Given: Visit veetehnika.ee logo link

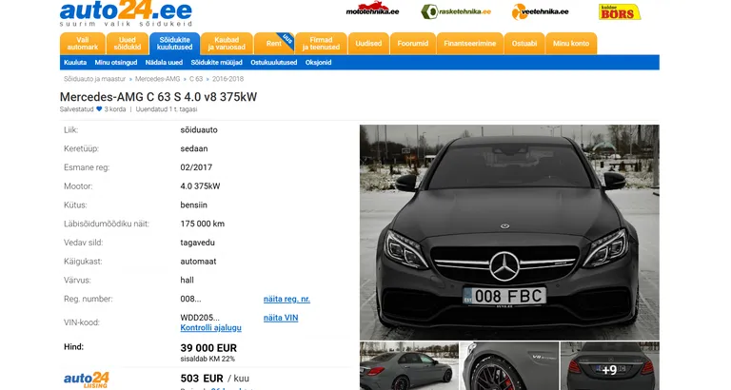Looking at the screenshot, I should [x=540, y=11].
